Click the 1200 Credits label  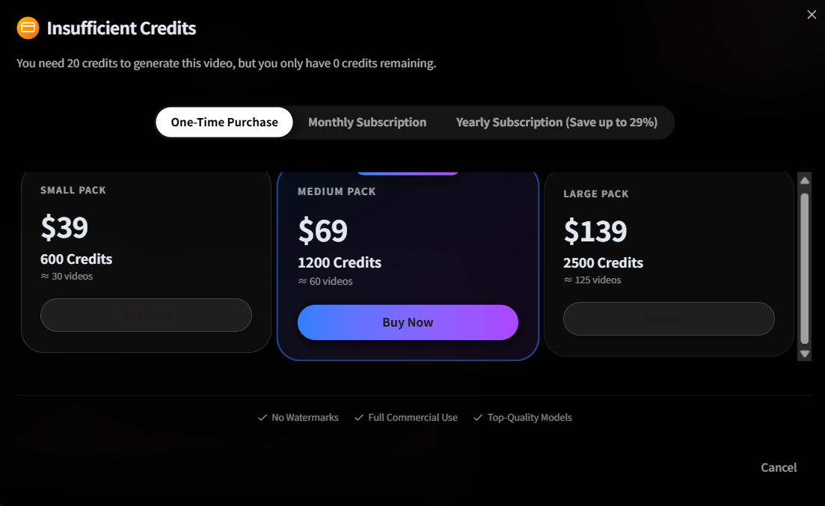[x=340, y=262]
